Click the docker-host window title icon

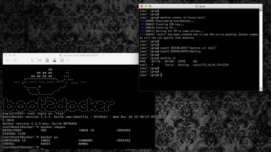61,55
